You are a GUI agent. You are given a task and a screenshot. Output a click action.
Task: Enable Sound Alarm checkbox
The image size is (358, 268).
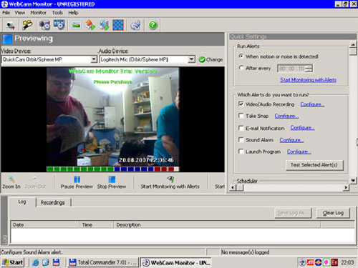click(241, 139)
